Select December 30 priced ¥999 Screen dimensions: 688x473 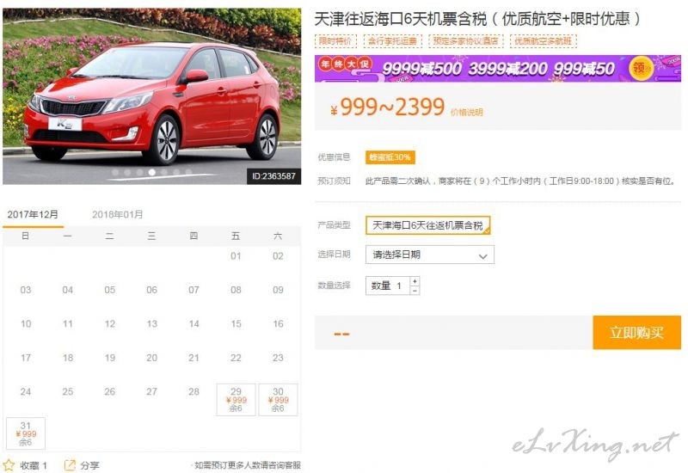278,400
